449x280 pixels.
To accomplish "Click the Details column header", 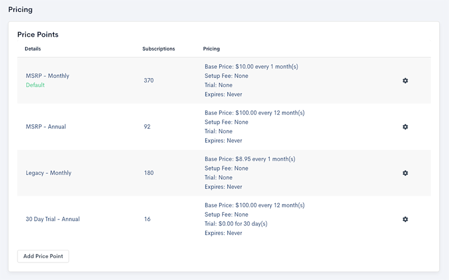I will click(33, 49).
